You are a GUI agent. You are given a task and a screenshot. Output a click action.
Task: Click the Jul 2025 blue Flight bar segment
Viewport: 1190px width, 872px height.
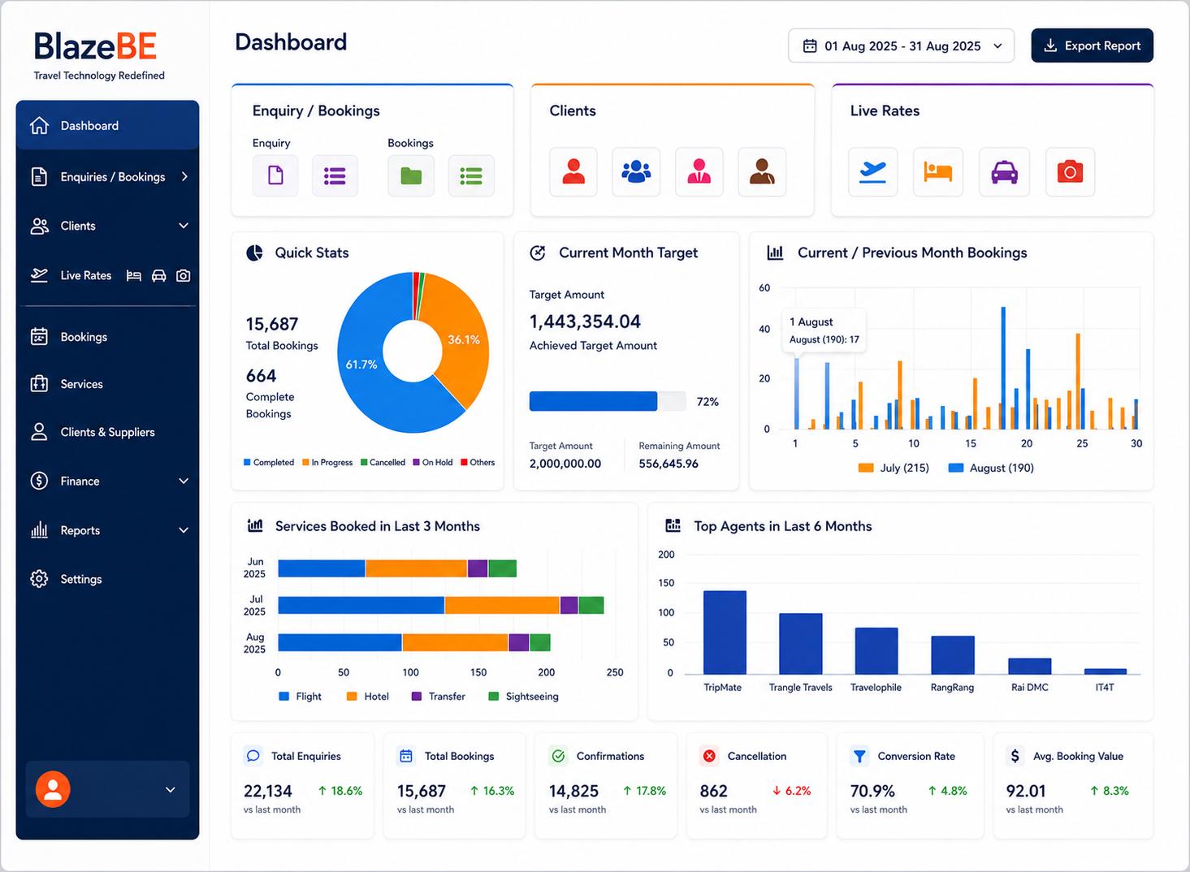[361, 605]
